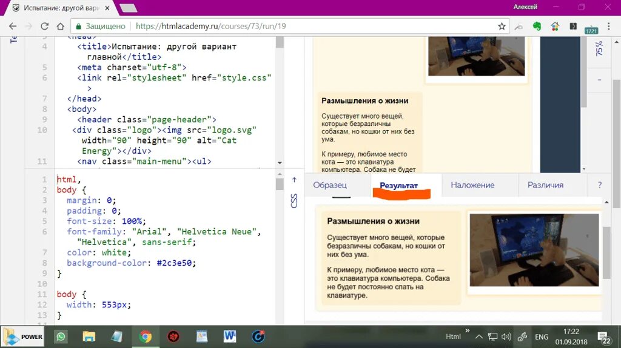Click the Алексей profile name

(x=525, y=7)
